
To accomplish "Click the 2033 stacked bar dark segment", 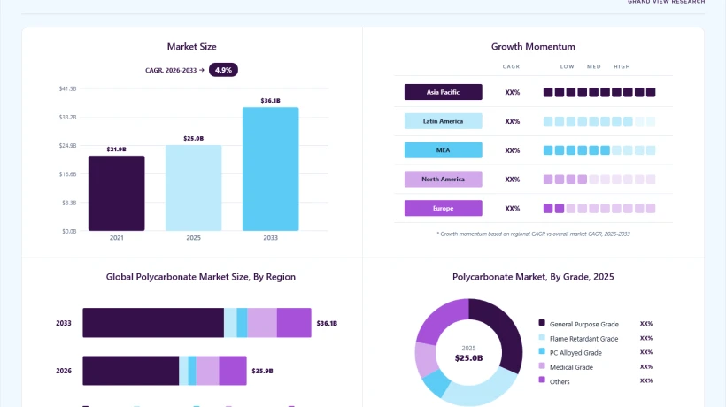I will tap(153, 323).
